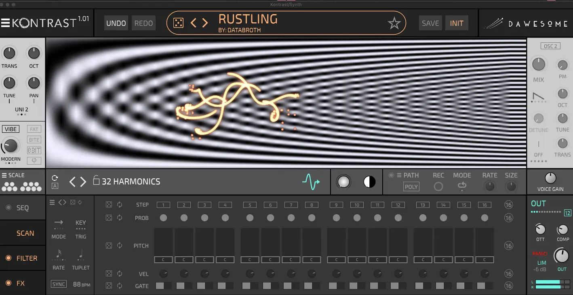Select the previous wavetable with the left chevron

(72, 182)
